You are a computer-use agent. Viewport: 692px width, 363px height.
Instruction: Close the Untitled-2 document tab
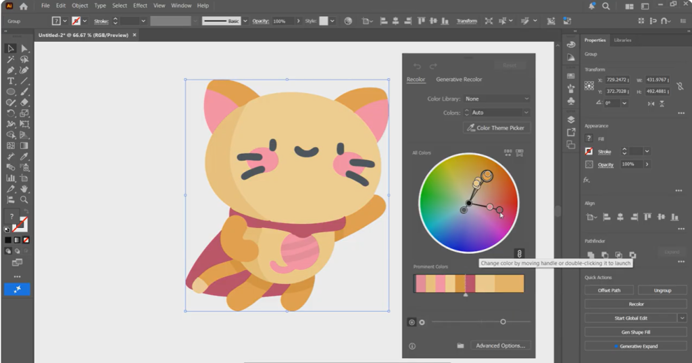point(134,35)
